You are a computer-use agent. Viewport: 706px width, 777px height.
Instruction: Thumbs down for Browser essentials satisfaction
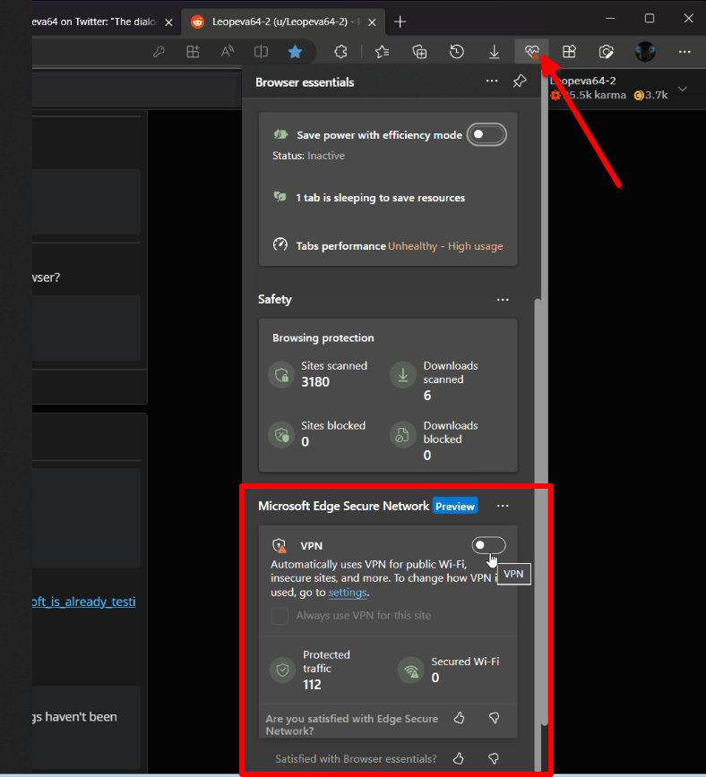(x=494, y=758)
